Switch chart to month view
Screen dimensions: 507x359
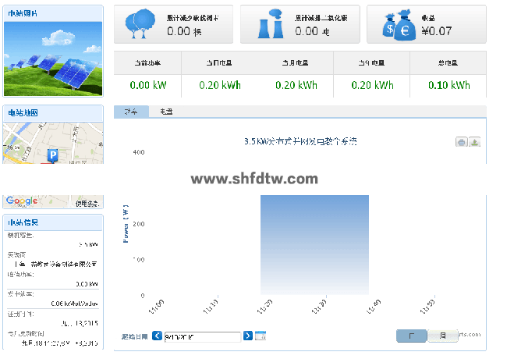pos(442,336)
